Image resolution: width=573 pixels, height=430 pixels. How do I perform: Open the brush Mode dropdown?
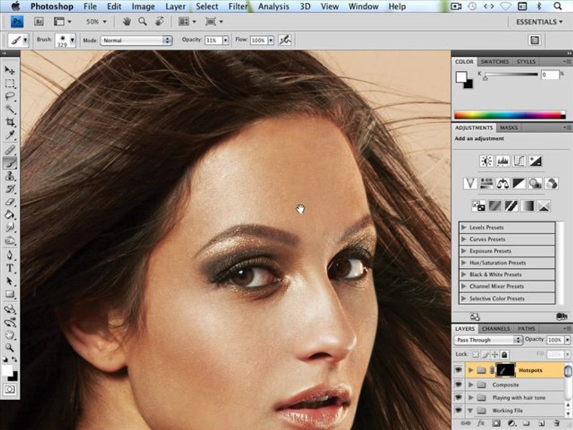point(136,40)
